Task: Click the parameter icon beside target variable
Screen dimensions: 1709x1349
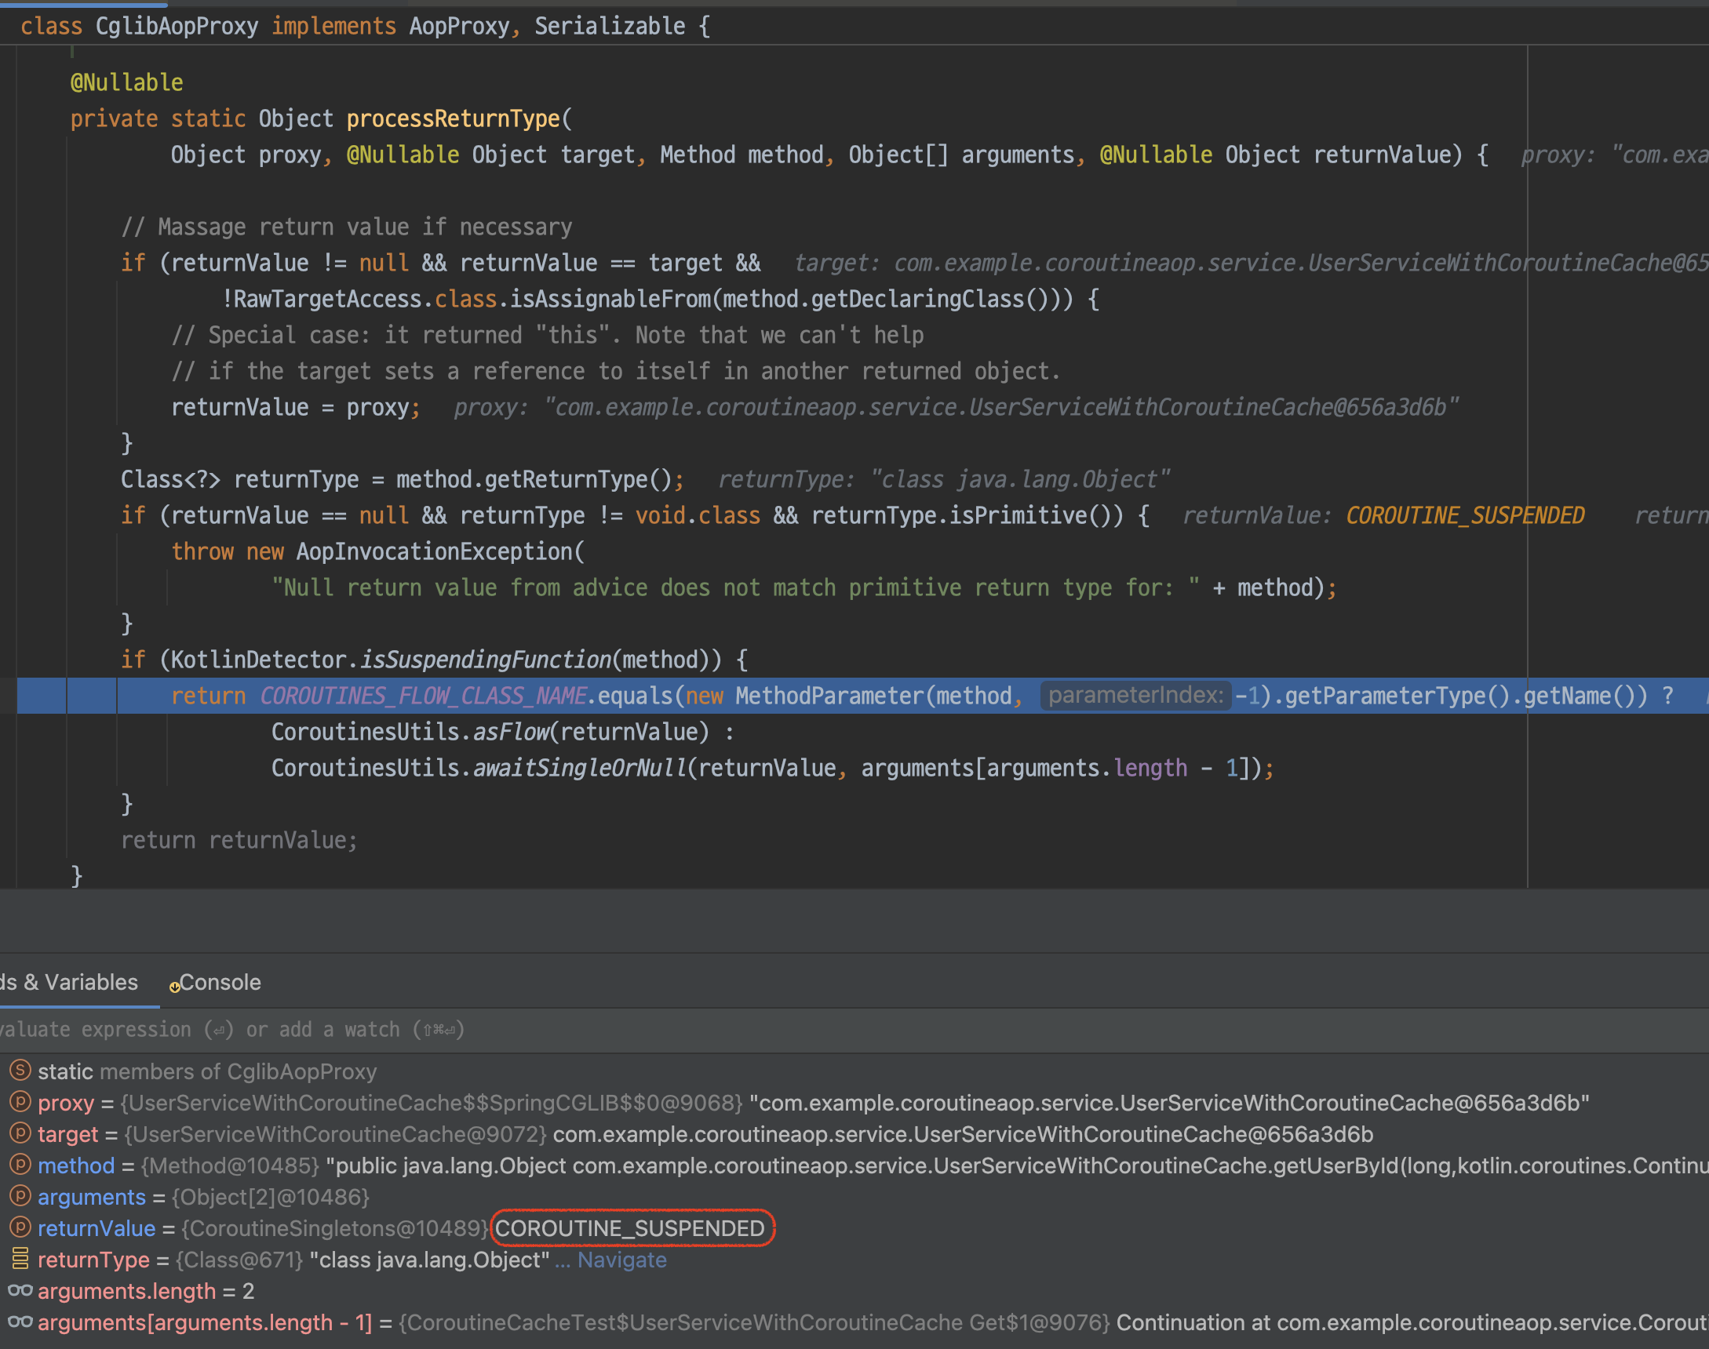Action: pyautogui.click(x=20, y=1133)
